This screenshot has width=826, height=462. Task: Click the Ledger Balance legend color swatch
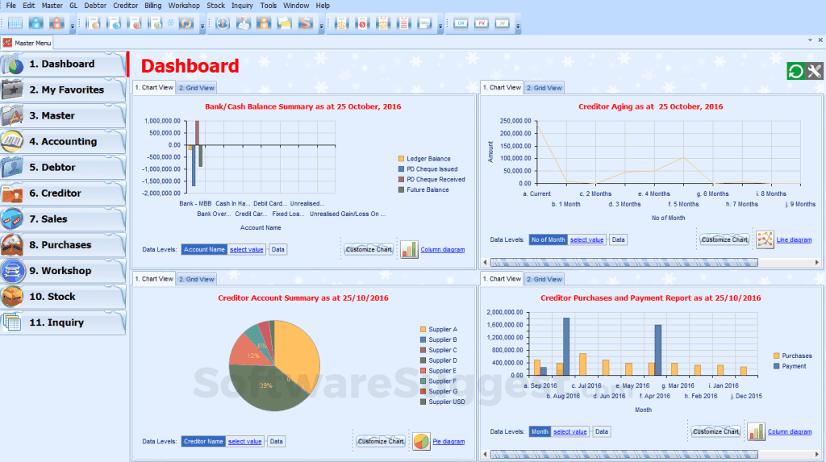[x=401, y=159]
